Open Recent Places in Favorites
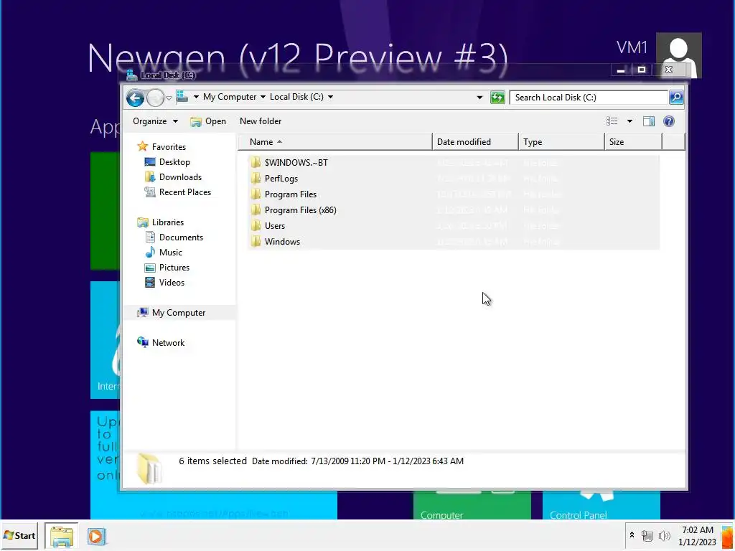This screenshot has width=735, height=551. pyautogui.click(x=184, y=192)
